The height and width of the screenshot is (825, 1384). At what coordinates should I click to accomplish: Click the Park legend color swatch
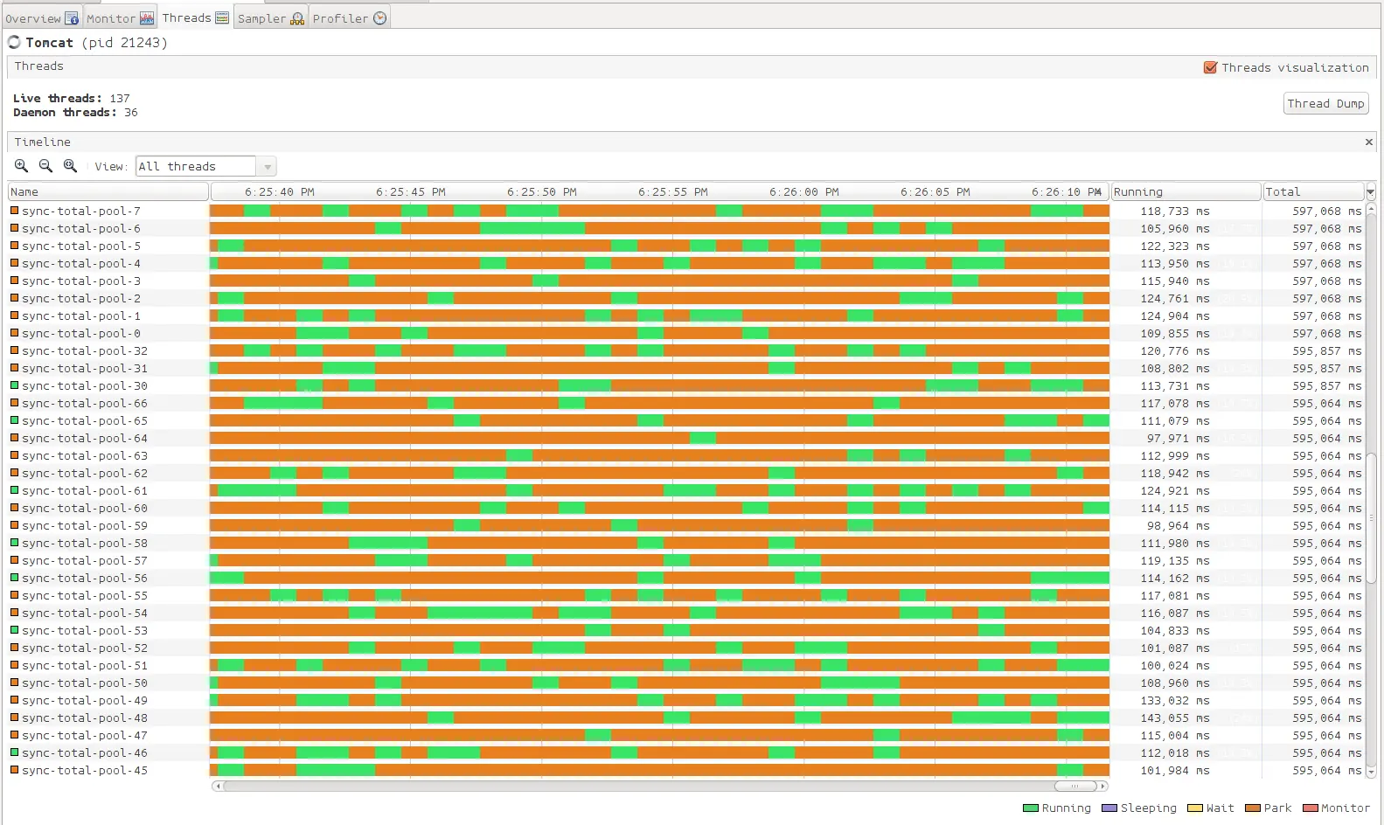[1253, 808]
